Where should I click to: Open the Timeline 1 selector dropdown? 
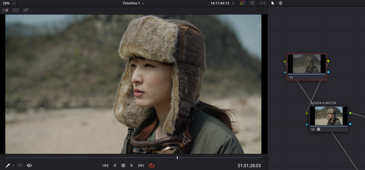(x=133, y=3)
